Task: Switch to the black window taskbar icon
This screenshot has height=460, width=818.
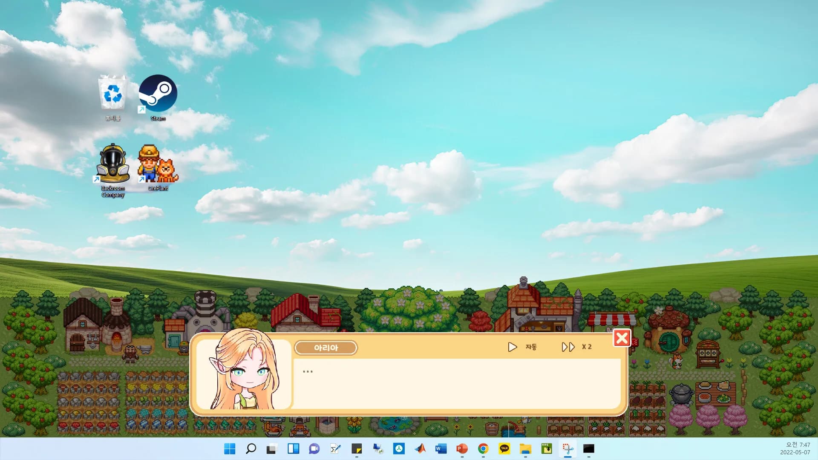Action: tap(589, 448)
